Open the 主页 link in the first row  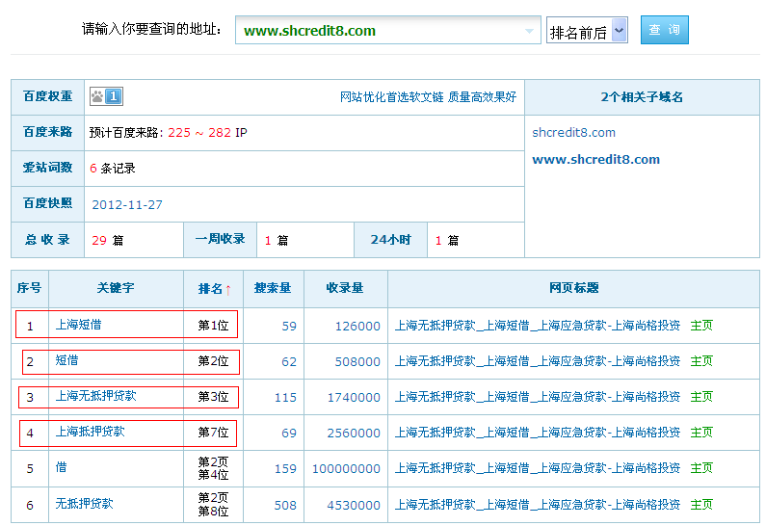pyautogui.click(x=701, y=326)
